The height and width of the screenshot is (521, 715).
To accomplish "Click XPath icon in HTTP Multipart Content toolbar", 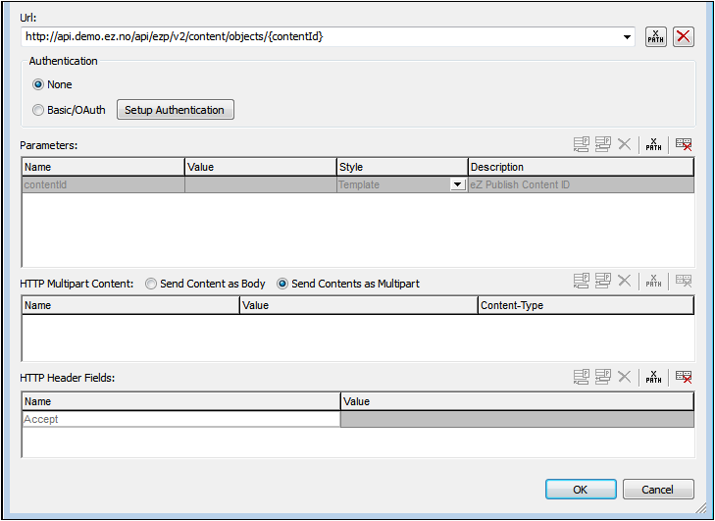I will (x=653, y=281).
